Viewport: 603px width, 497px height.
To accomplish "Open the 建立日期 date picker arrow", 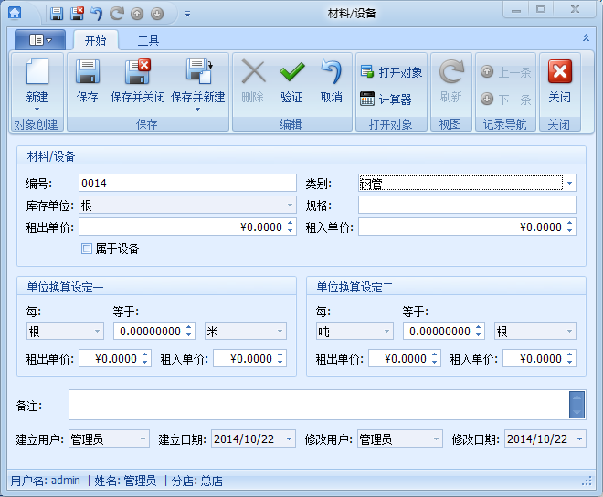I will (x=290, y=439).
